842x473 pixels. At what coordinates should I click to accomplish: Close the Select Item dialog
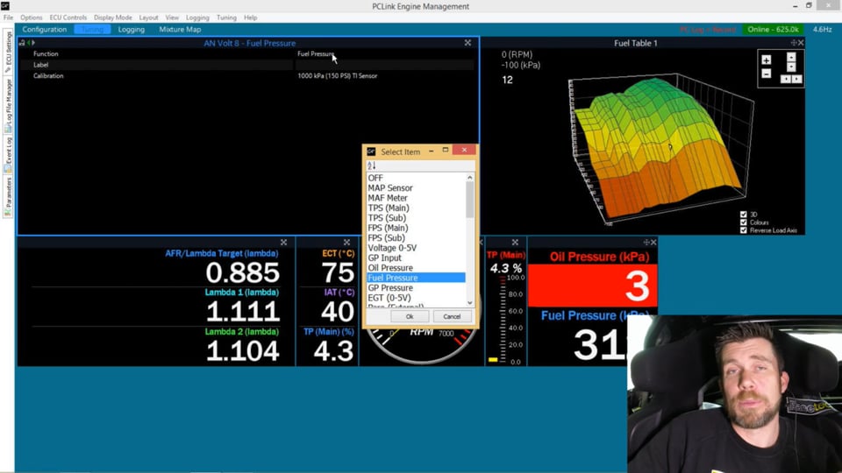tap(465, 150)
